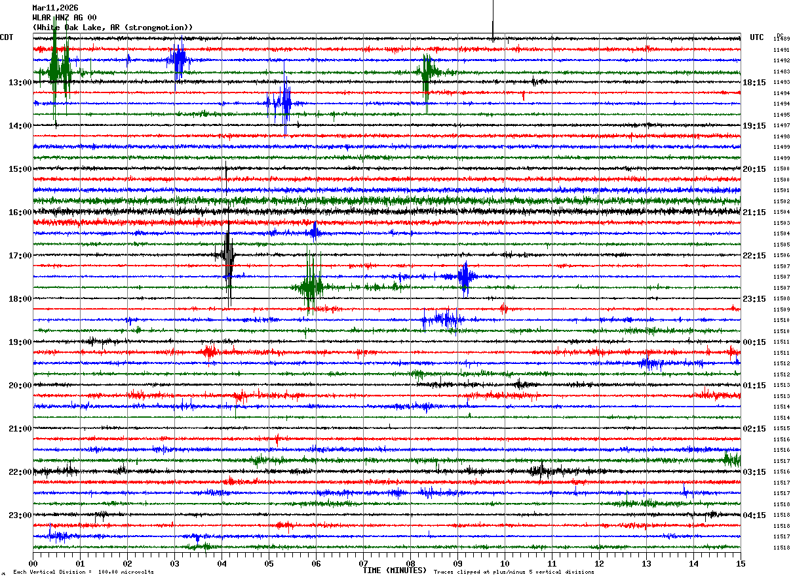Click the DC offset value "11492"
Screen dimensions: 793x581
781,61
